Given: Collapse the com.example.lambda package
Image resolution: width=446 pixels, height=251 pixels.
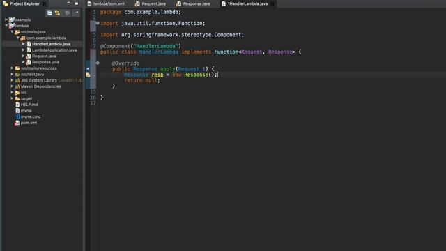Looking at the screenshot, I should pos(17,38).
